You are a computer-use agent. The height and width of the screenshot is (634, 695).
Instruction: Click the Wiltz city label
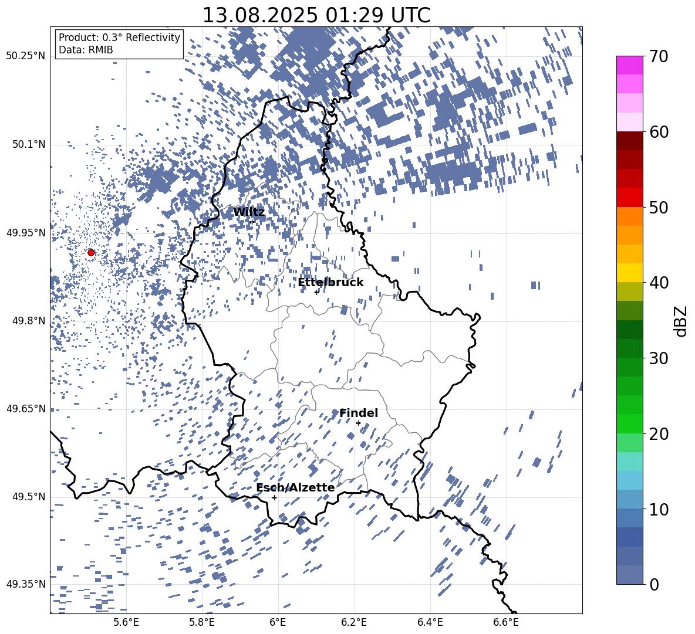pyautogui.click(x=249, y=212)
